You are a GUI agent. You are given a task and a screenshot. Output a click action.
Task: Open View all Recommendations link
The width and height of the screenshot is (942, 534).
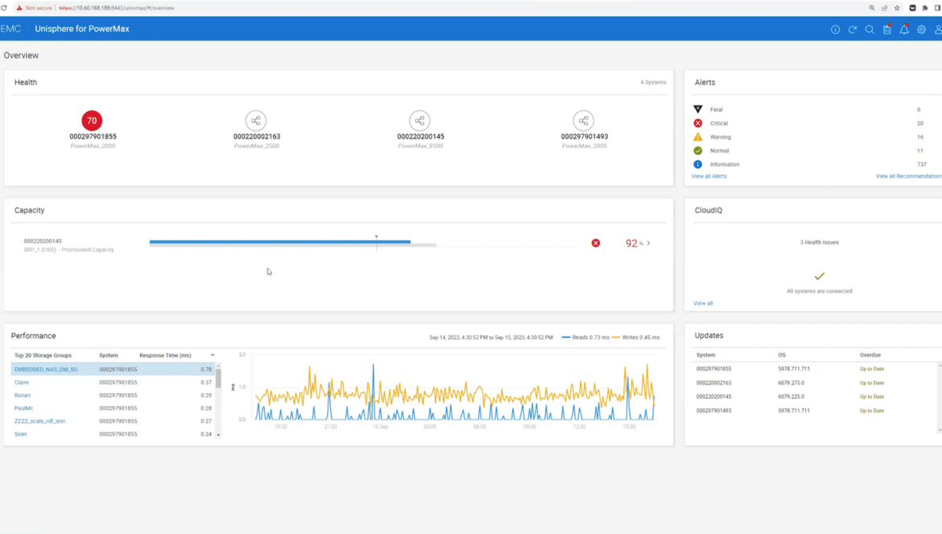click(908, 176)
